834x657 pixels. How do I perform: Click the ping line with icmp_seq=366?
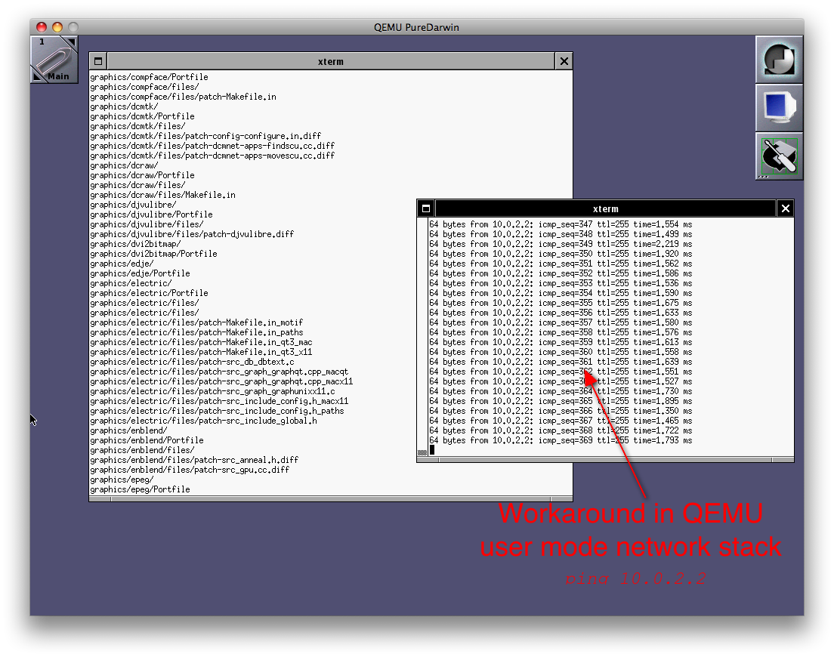(x=561, y=412)
